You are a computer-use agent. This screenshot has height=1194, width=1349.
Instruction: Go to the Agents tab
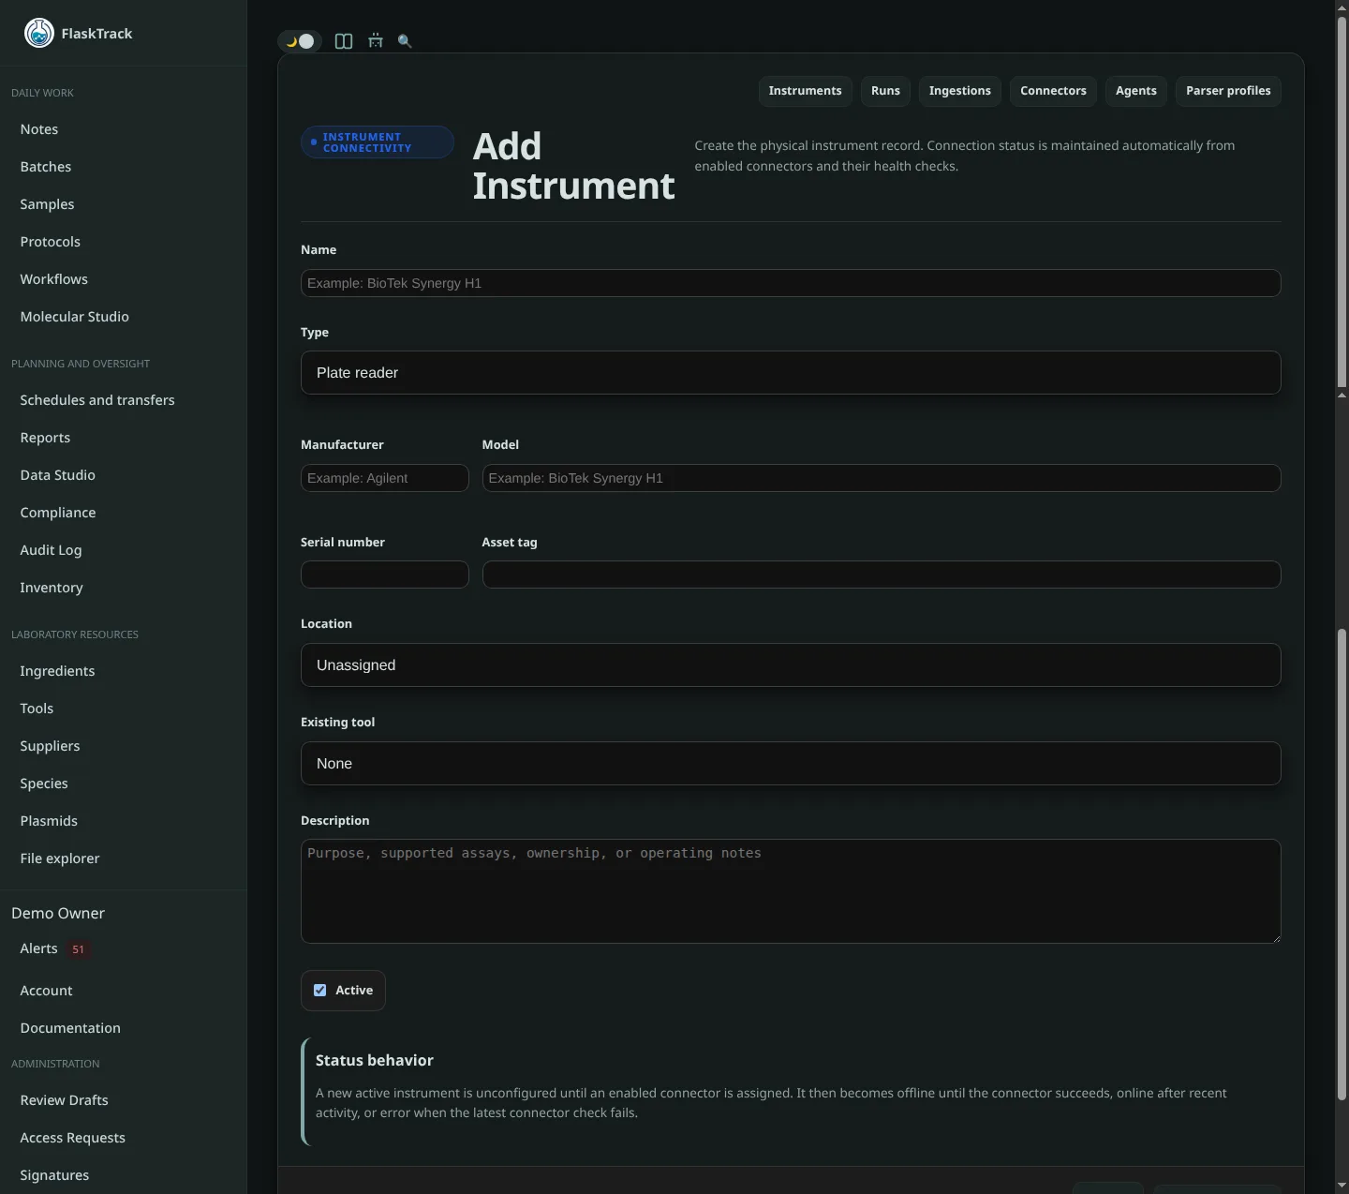[1136, 91]
